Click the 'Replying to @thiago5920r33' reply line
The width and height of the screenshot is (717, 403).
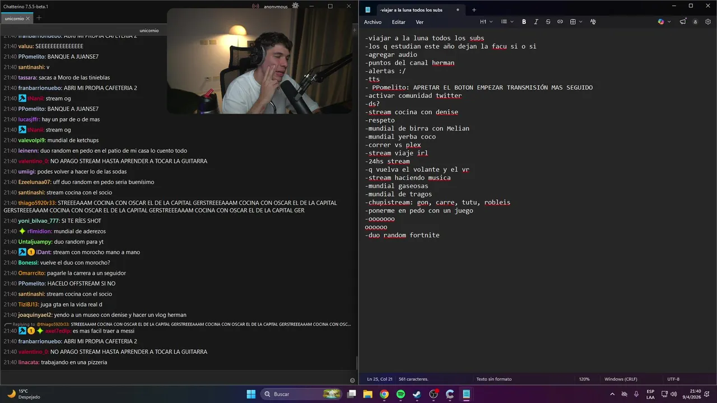click(x=177, y=324)
